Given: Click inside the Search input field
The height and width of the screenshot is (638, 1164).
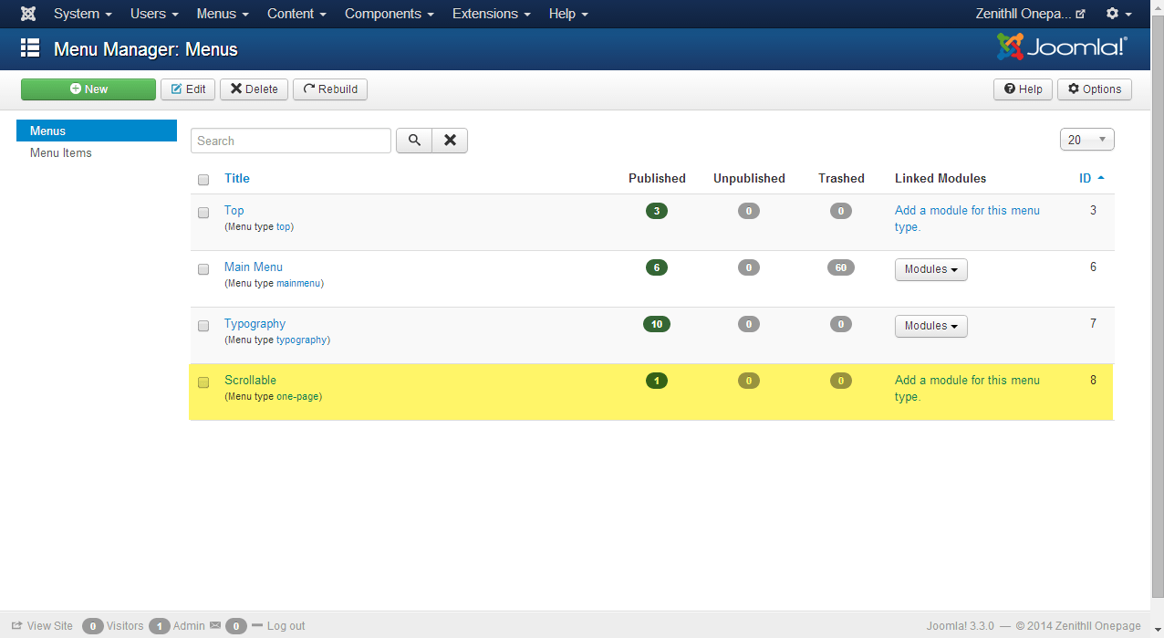Looking at the screenshot, I should click(291, 141).
